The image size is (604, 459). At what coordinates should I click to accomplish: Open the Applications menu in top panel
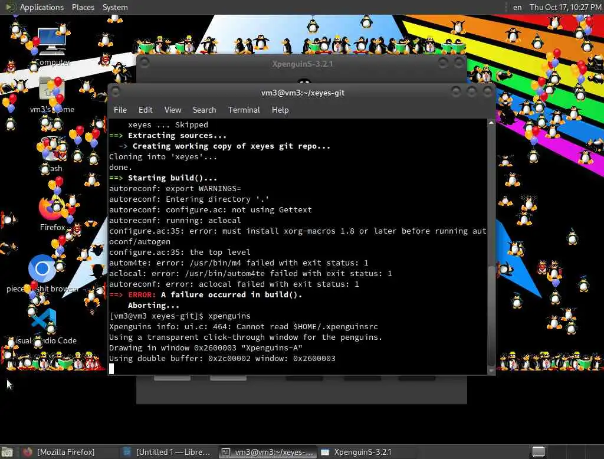(42, 7)
